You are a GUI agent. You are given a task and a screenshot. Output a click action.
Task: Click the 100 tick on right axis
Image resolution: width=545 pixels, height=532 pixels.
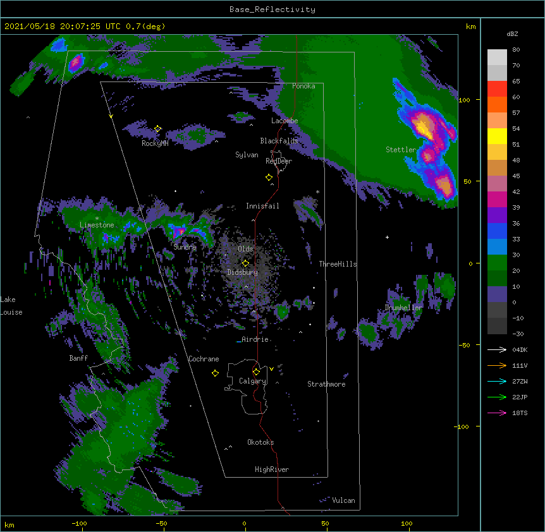coord(464,100)
